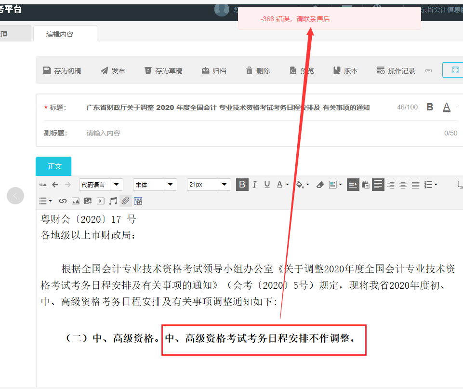463x389 pixels.
Task: Click line 各地级以上市财政局：
Action: pyautogui.click(x=88, y=235)
